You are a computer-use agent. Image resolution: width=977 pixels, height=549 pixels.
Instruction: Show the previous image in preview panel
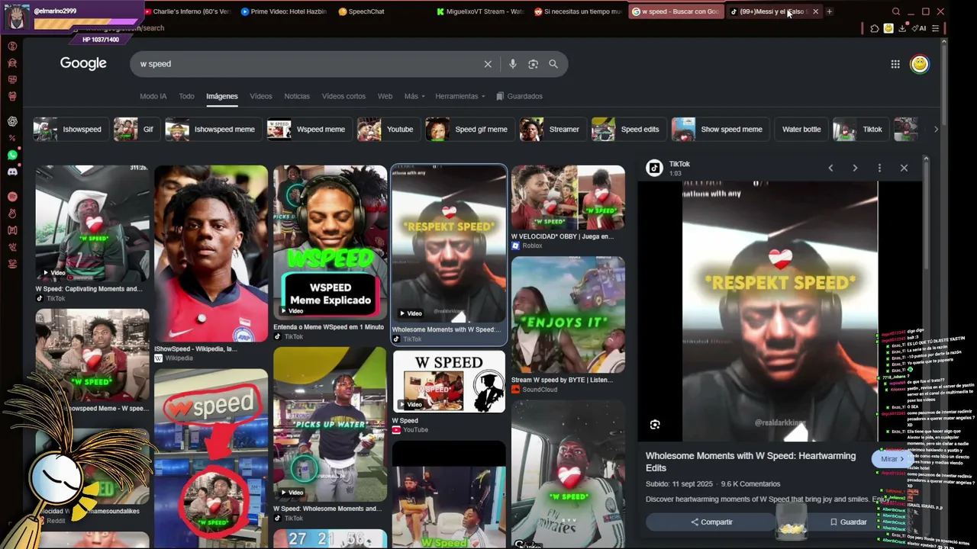click(830, 168)
